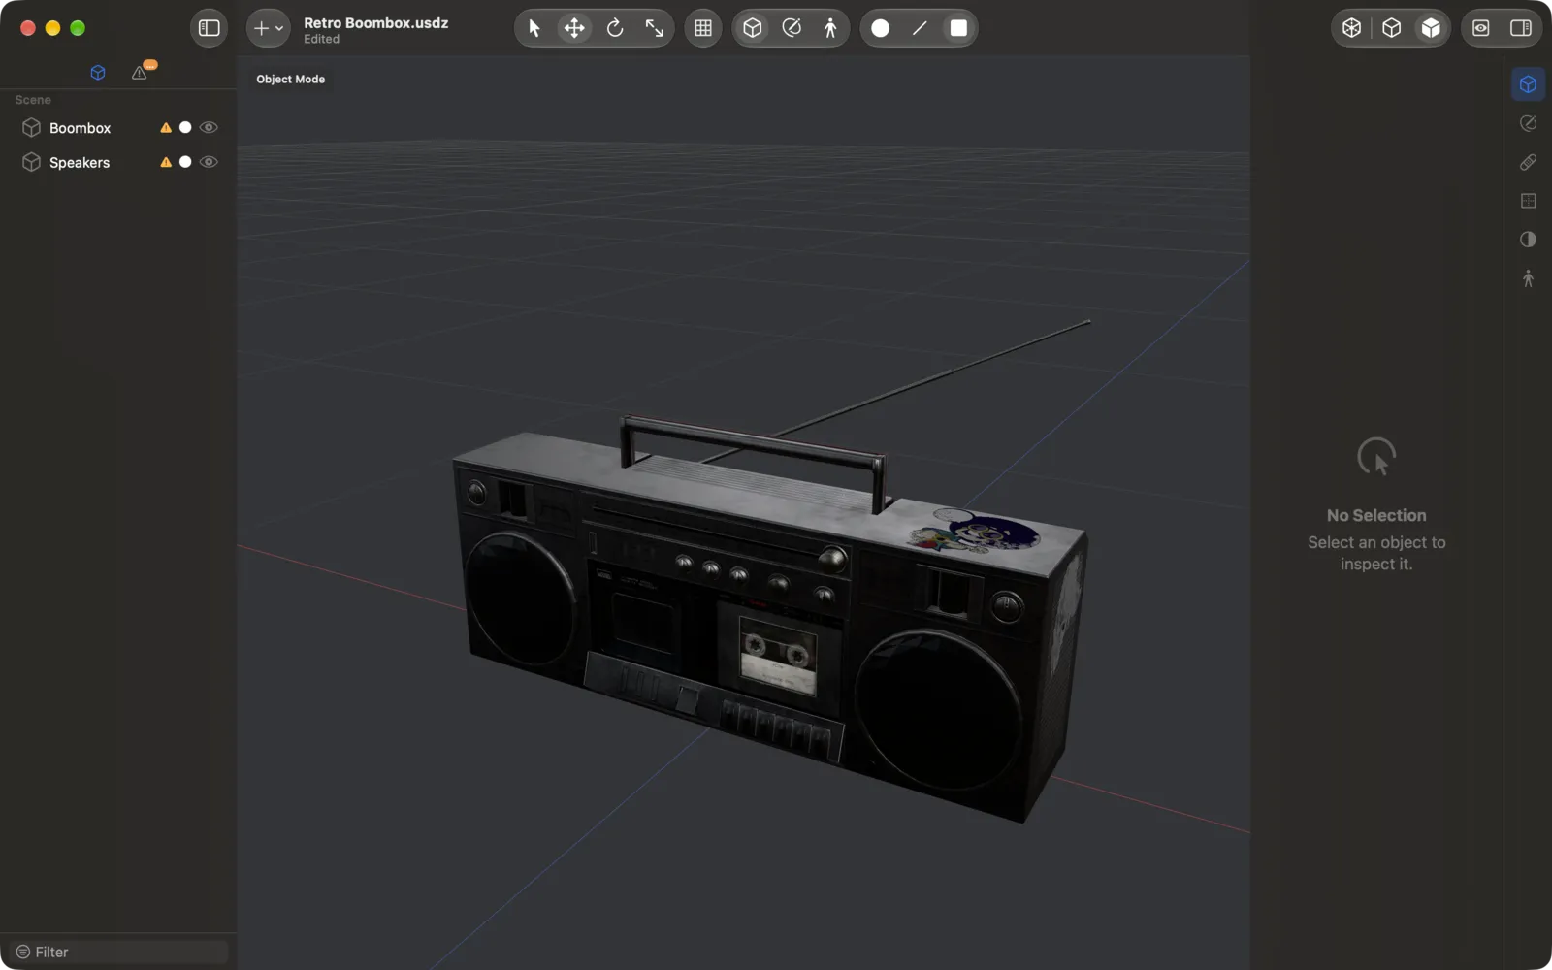Viewport: 1552px width, 970px height.
Task: Open the bandage-shaped inspector tab
Action: pos(1528,162)
